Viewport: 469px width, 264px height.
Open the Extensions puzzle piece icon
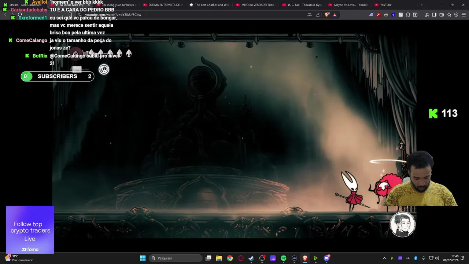[408, 15]
